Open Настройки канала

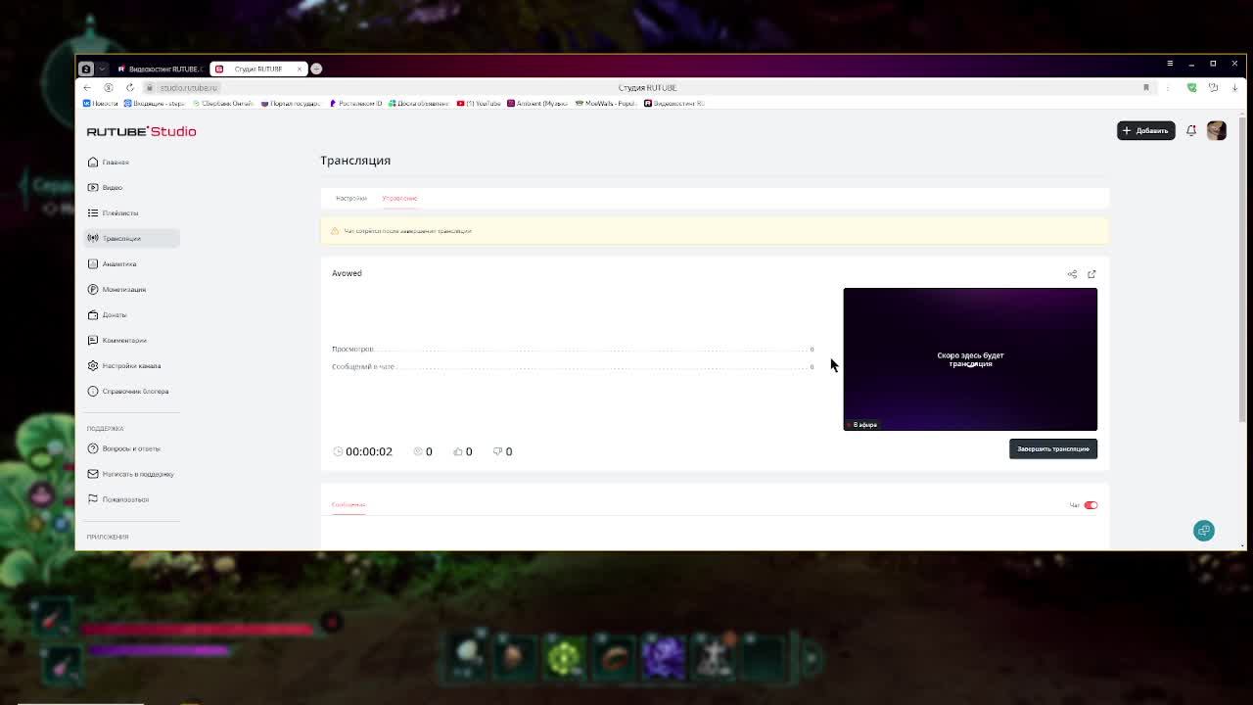pyautogui.click(x=124, y=365)
